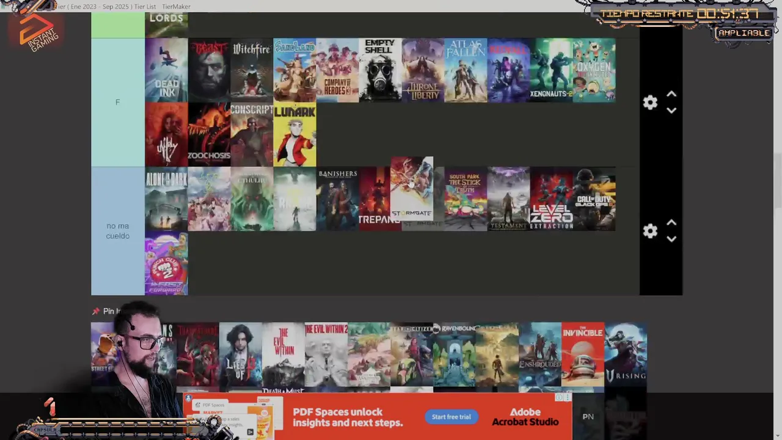The width and height of the screenshot is (782, 440).
Task: Open settings gear for 'no ma cueldo' row
Action: (x=650, y=231)
